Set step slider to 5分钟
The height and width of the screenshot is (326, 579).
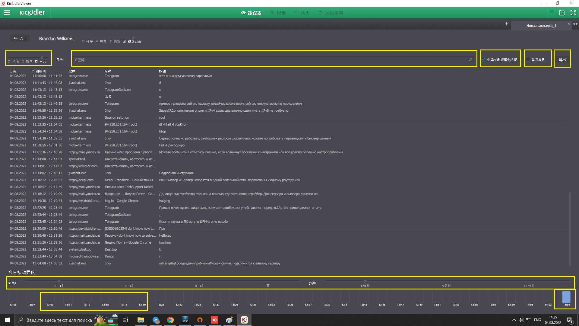447,286
